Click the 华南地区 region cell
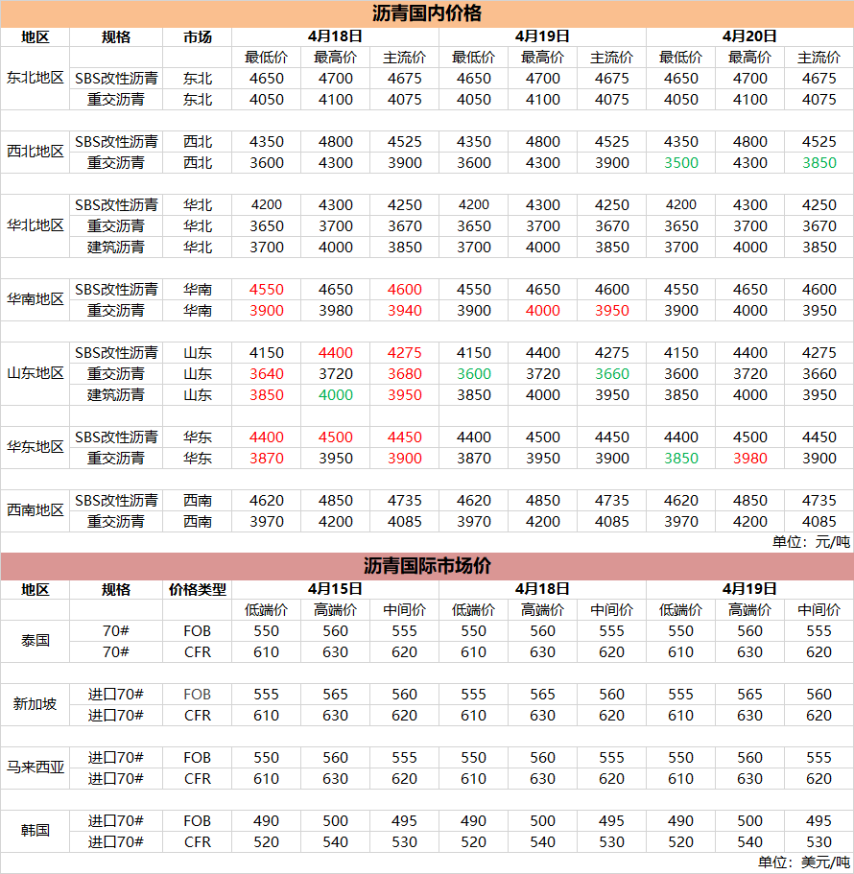 click(36, 299)
